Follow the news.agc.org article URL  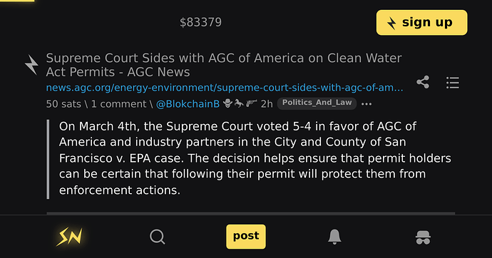(x=225, y=88)
